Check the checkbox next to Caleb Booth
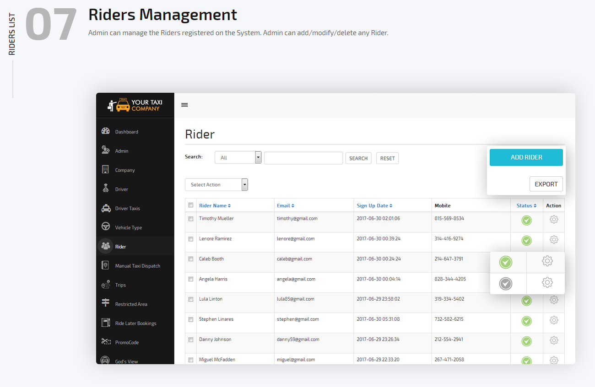This screenshot has height=387, width=595. coord(191,258)
